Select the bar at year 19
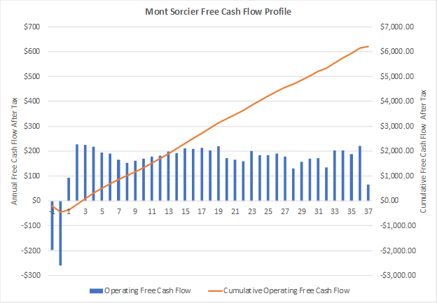 [218, 174]
